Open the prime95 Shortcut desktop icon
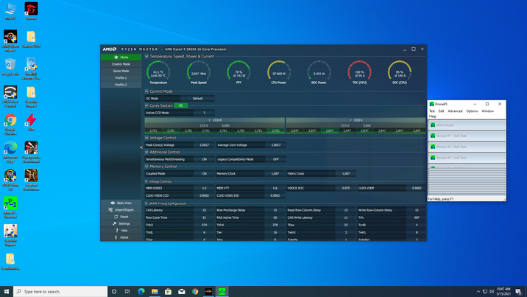The width and height of the screenshot is (527, 297). click(10, 208)
